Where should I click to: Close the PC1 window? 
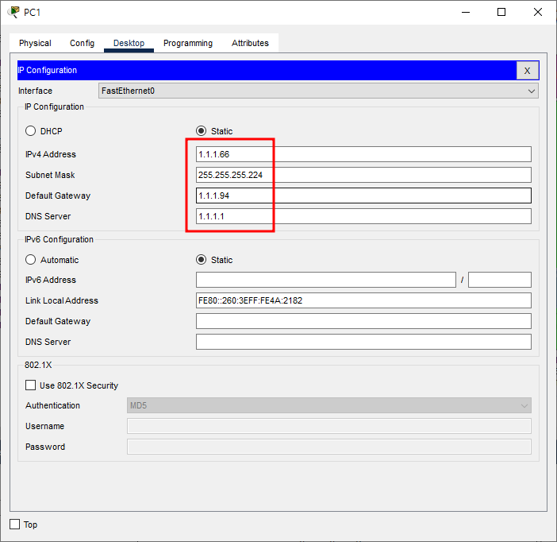pyautogui.click(x=538, y=12)
